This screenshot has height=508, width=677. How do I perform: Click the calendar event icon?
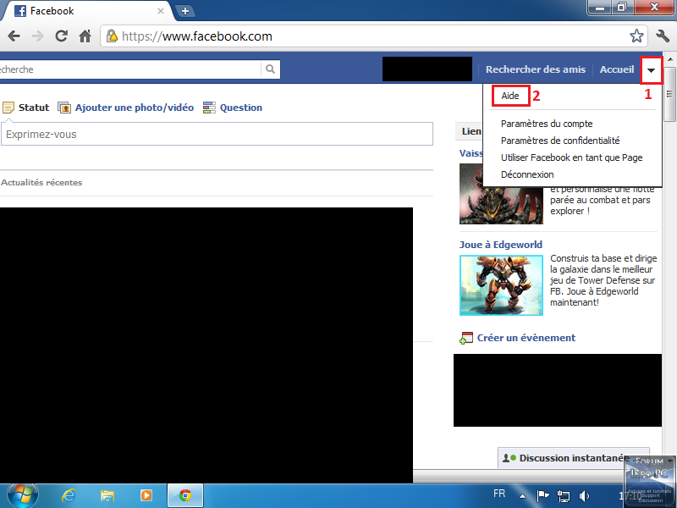click(x=466, y=338)
